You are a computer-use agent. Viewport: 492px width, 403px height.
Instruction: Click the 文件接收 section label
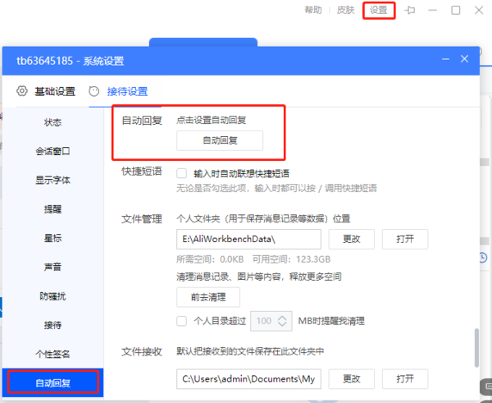(x=142, y=352)
